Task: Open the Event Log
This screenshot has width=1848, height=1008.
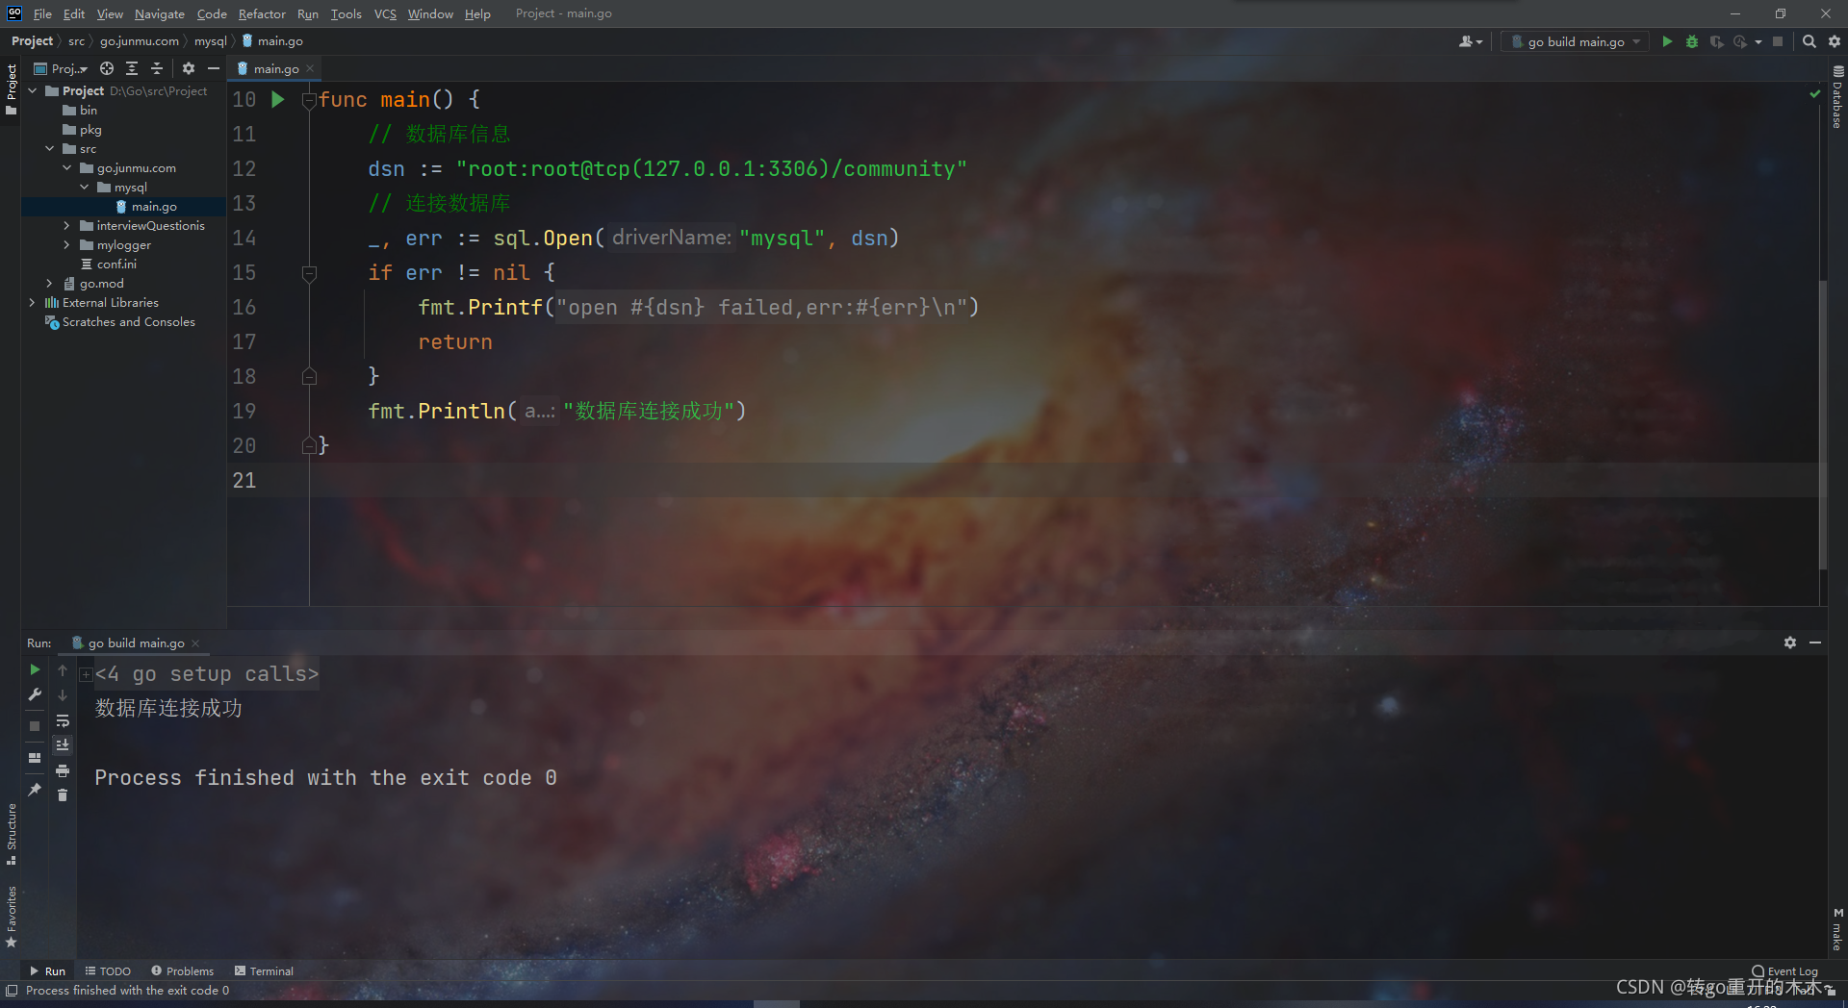Action: pyautogui.click(x=1785, y=970)
